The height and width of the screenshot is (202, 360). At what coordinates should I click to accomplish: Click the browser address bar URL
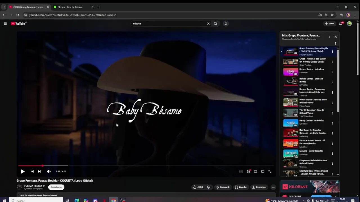[73, 15]
